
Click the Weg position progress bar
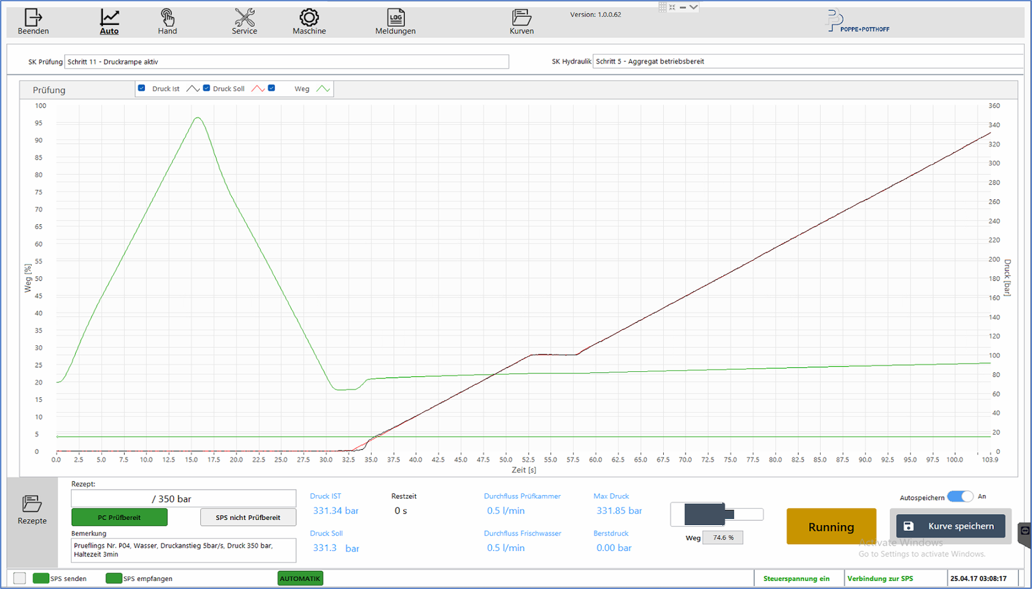pos(717,514)
